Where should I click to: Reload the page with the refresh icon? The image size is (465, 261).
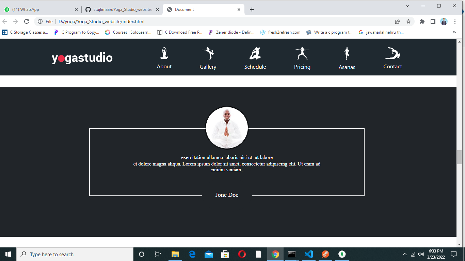tap(27, 21)
